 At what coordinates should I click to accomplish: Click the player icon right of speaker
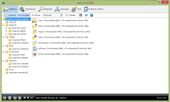point(32,98)
